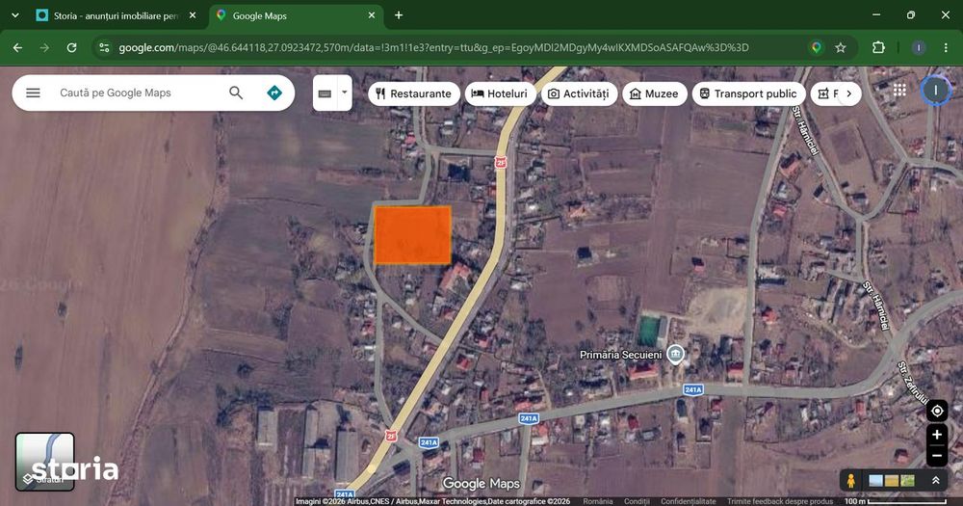The image size is (963, 506).
Task: Open the Confidențialitate link in footer
Action: 688,501
